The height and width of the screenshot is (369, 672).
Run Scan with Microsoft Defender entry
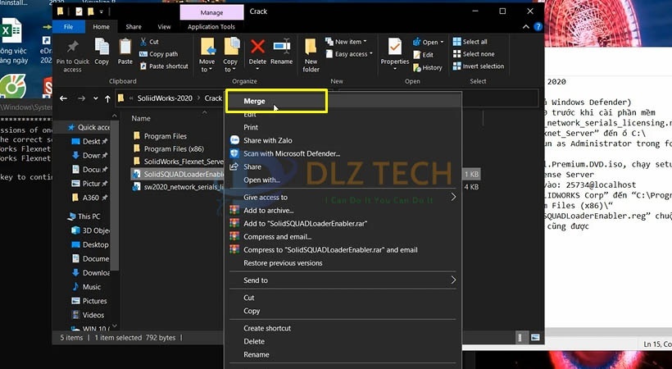tap(291, 153)
